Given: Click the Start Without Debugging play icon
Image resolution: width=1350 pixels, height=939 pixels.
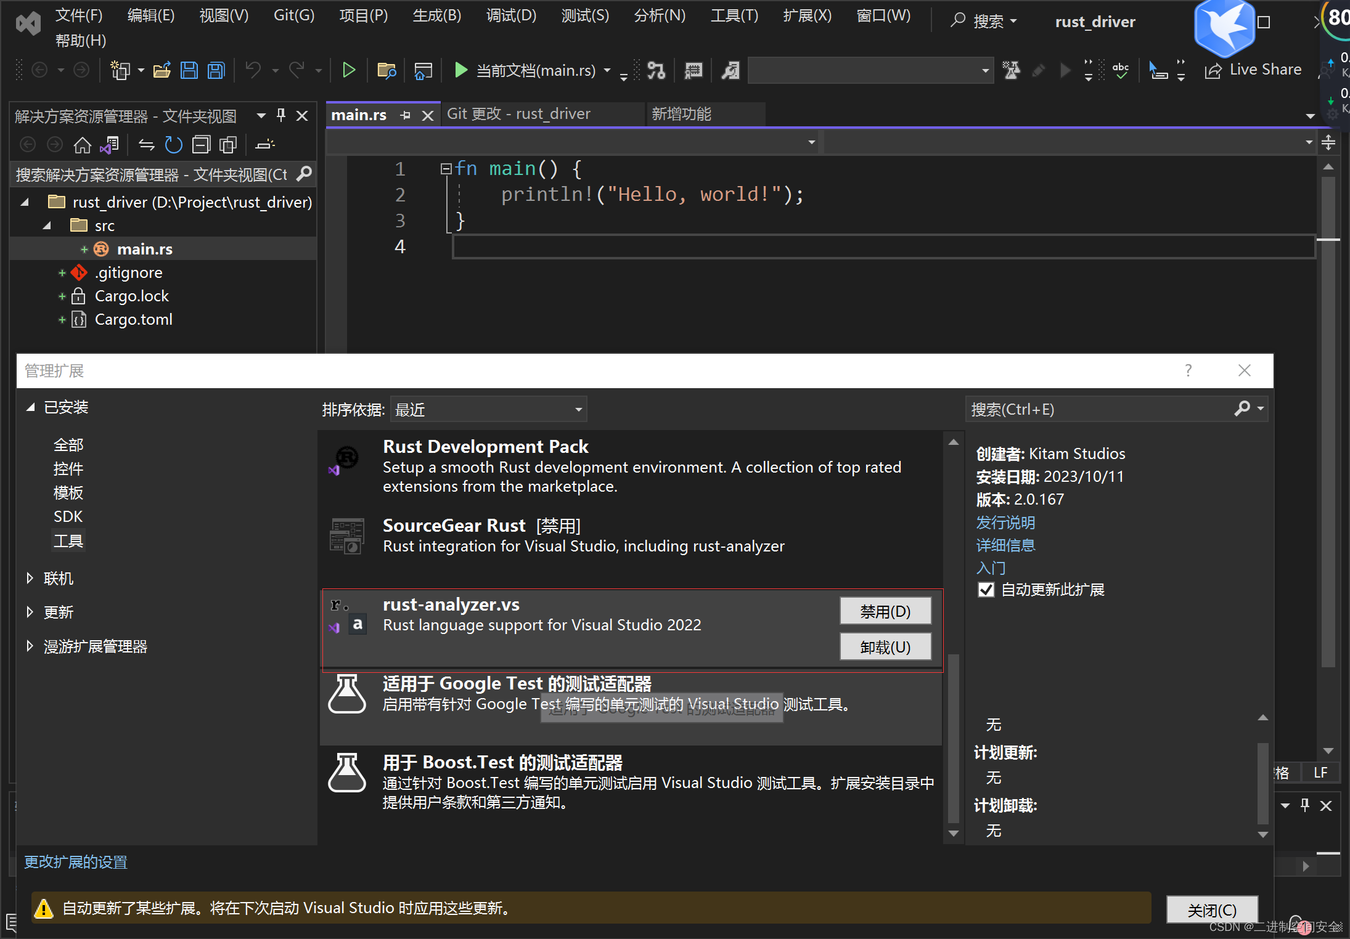Looking at the screenshot, I should click(348, 70).
